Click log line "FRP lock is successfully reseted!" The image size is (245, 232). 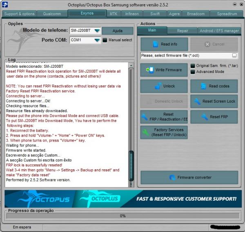34,165
